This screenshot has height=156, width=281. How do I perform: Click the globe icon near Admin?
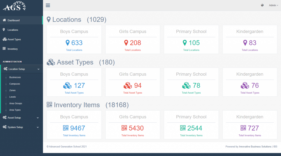pos(262,5)
